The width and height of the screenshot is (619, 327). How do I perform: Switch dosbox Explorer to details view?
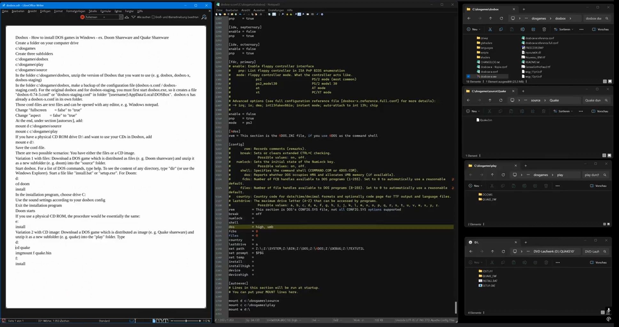click(x=605, y=81)
